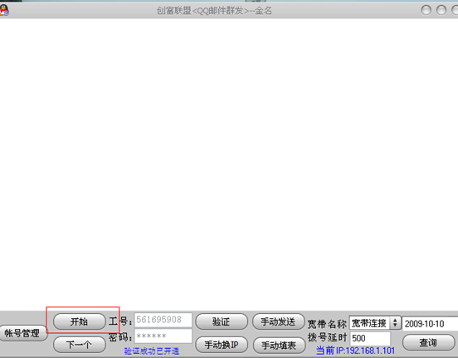Click the first round title bar button

[x=426, y=10]
